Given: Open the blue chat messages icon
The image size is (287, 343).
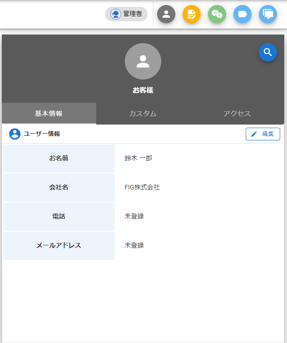Looking at the screenshot, I should click(268, 14).
